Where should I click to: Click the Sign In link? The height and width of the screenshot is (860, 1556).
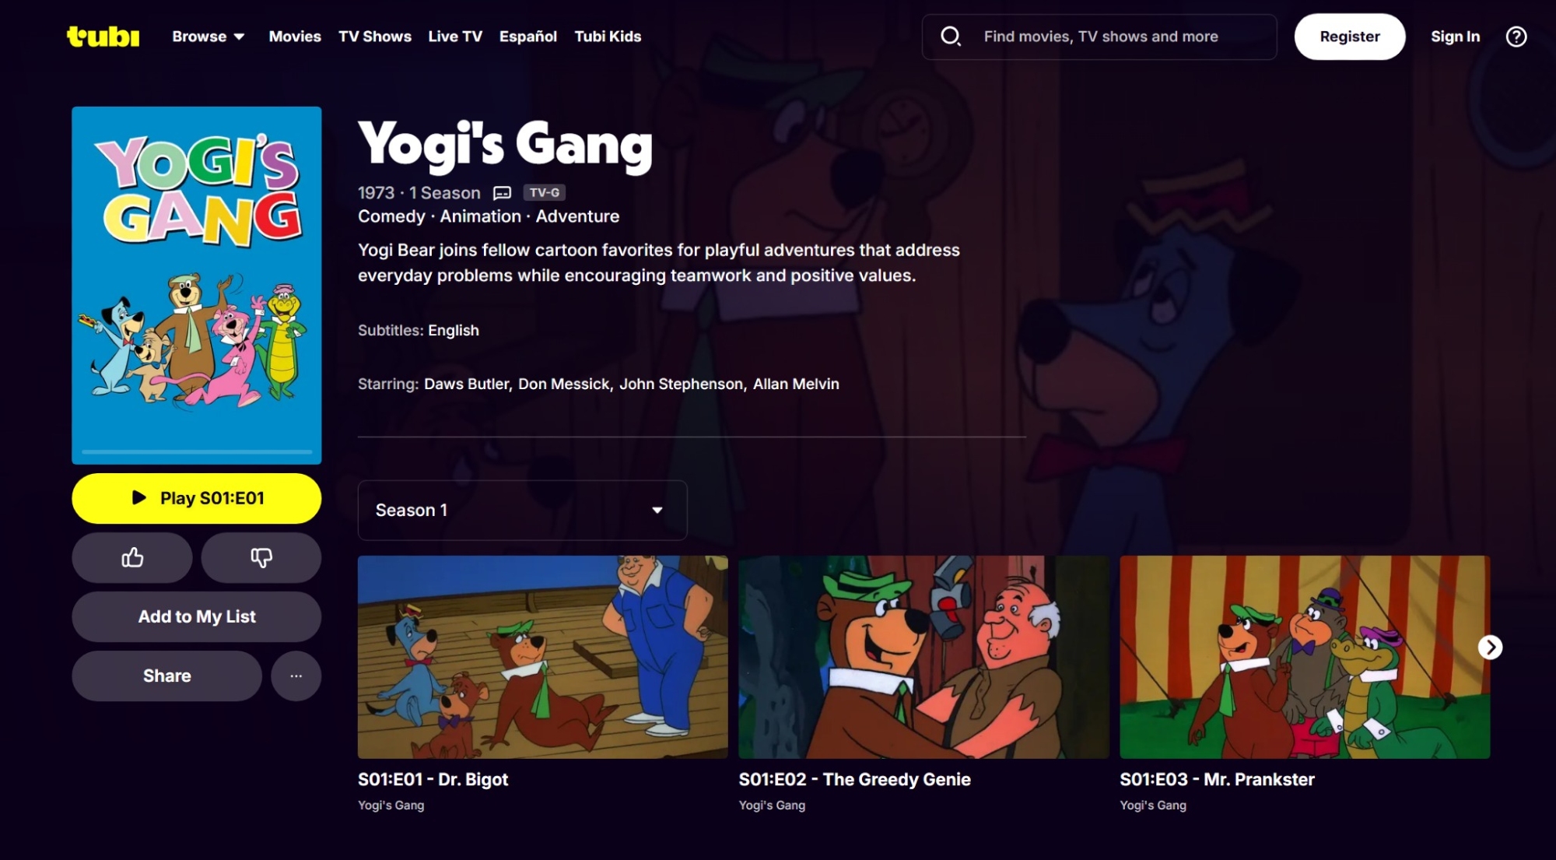click(1455, 37)
